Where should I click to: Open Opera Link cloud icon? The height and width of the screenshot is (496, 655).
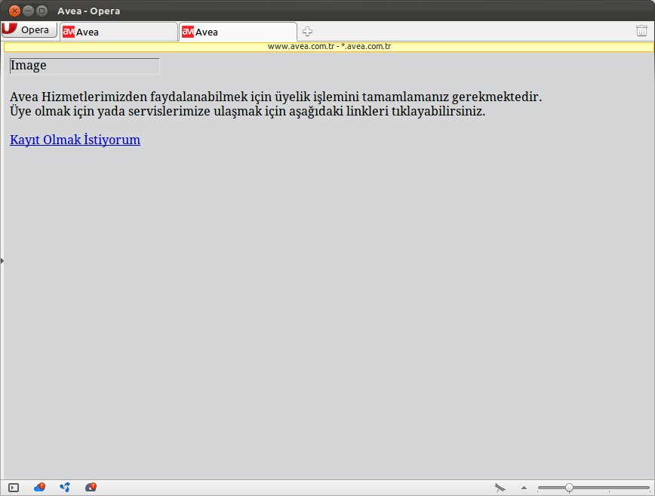pyautogui.click(x=39, y=488)
